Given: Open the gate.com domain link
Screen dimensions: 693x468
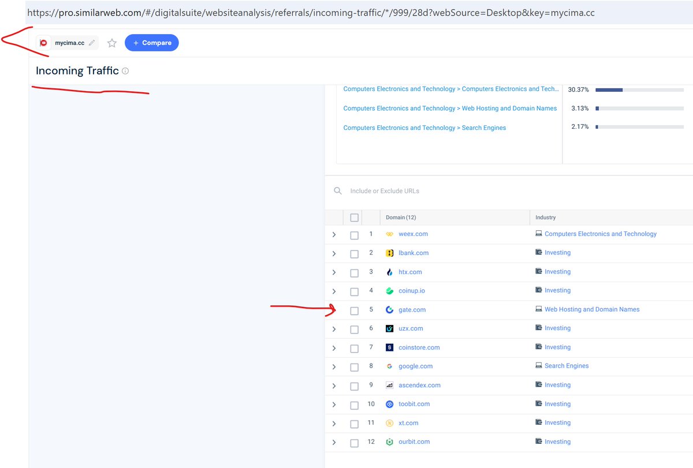Looking at the screenshot, I should [412, 310].
